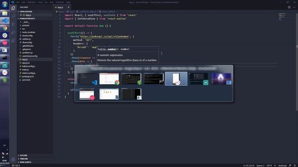
Task: Expand the Outline section
Action: (23, 155)
